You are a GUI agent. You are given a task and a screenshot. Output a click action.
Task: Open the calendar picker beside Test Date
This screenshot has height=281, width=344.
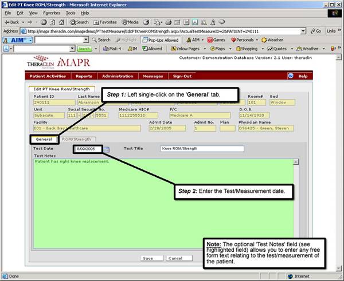(107, 149)
